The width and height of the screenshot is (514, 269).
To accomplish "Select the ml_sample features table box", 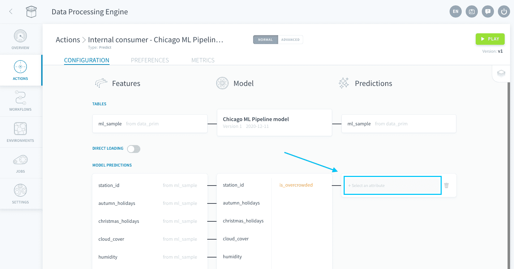I will [x=150, y=124].
